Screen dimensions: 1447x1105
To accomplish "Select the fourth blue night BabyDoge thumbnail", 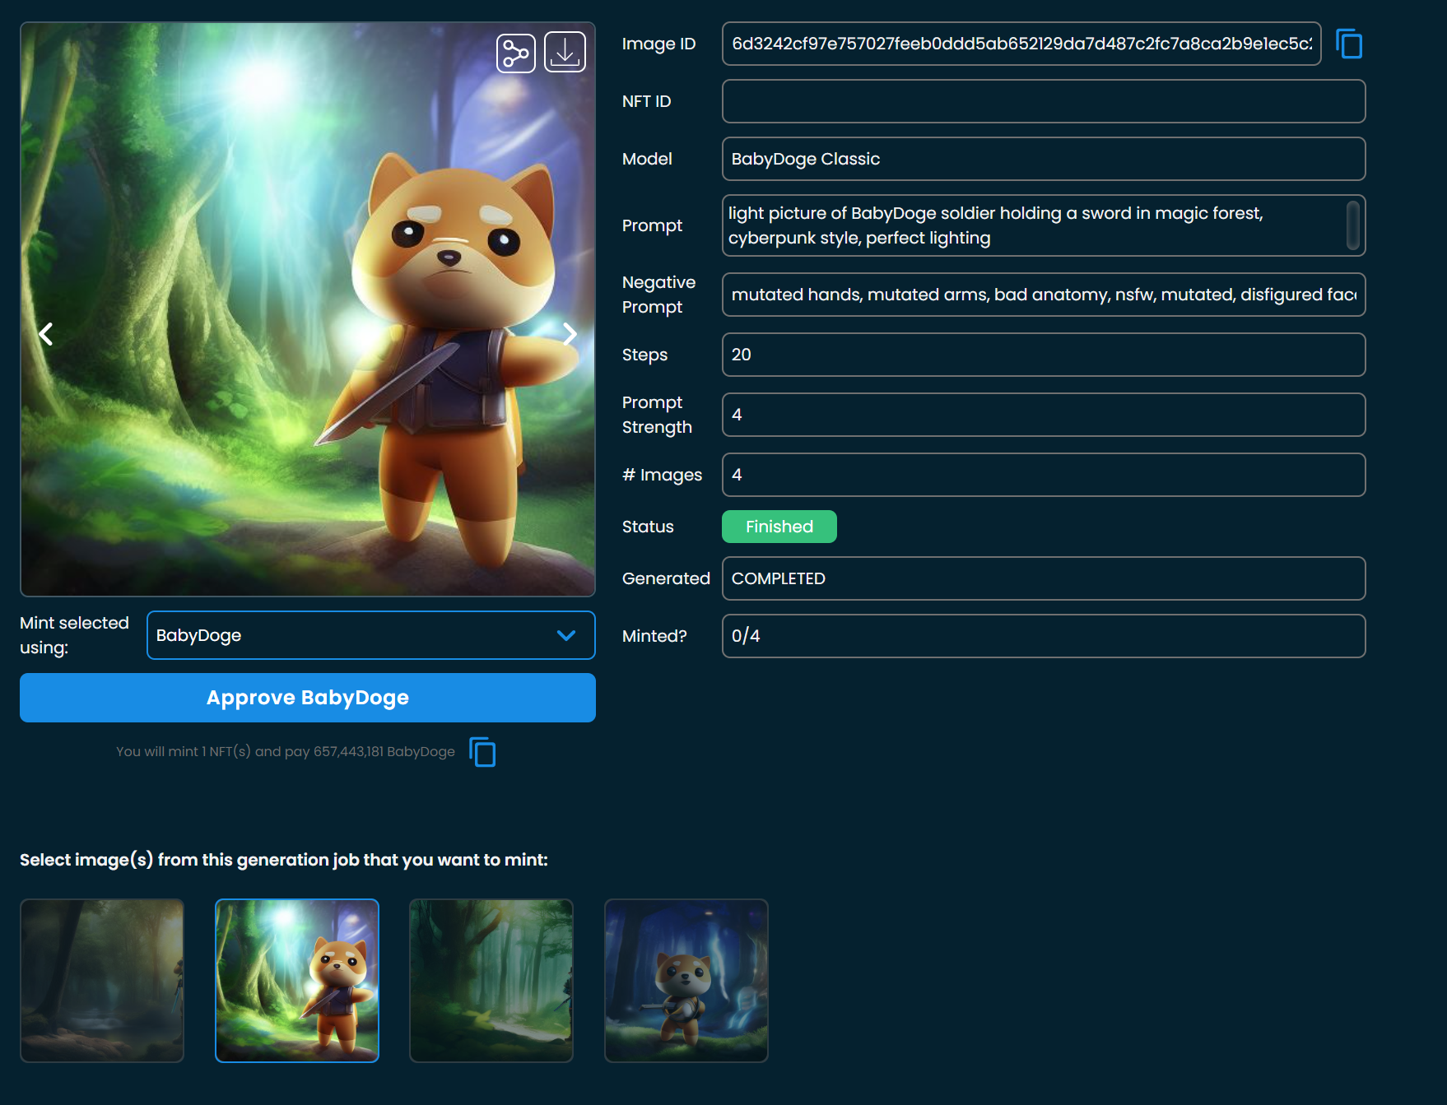I will coord(686,981).
